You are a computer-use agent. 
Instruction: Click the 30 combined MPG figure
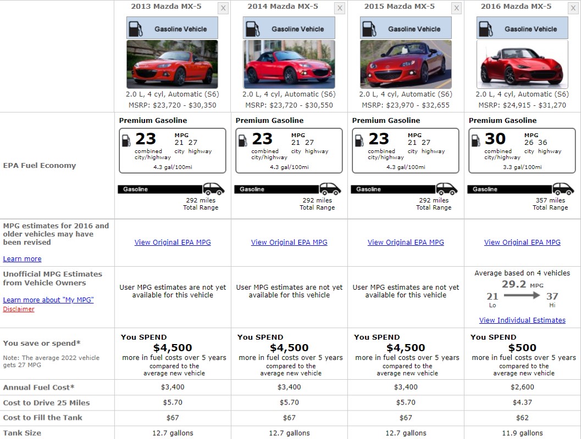495,139
